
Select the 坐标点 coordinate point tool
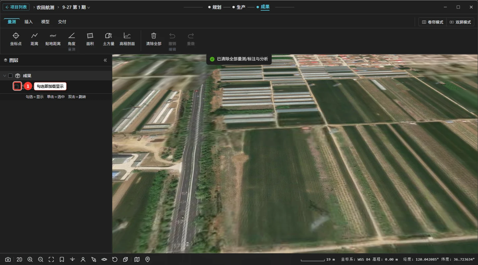click(16, 39)
